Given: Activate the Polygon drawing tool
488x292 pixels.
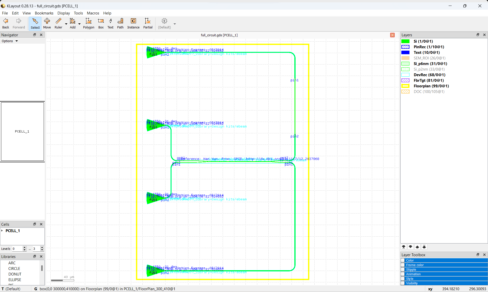Looking at the screenshot, I should click(x=88, y=23).
